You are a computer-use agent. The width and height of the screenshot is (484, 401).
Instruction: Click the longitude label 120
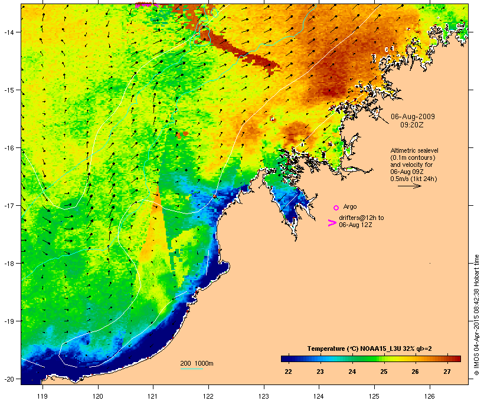tap(98, 396)
